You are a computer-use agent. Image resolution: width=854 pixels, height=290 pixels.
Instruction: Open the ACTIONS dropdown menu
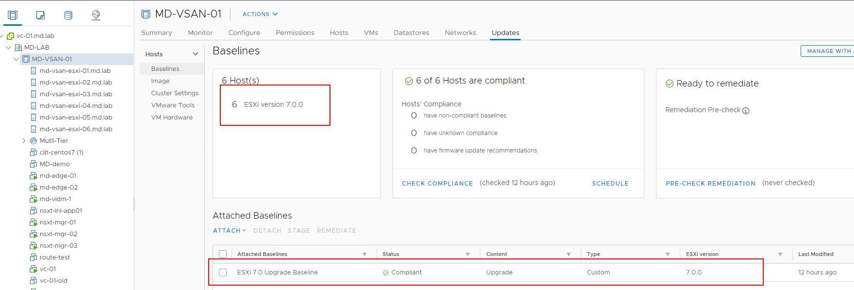pos(260,14)
